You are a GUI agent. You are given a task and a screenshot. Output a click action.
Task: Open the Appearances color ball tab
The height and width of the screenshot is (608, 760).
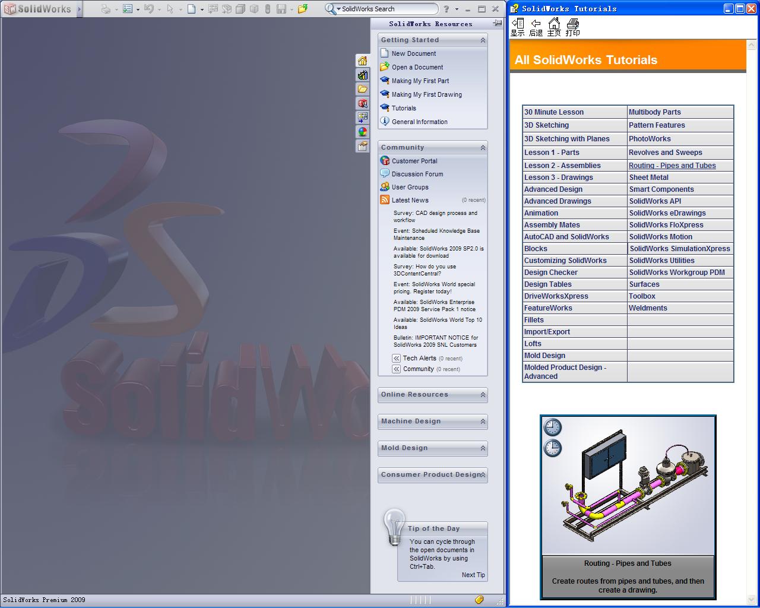click(x=362, y=132)
